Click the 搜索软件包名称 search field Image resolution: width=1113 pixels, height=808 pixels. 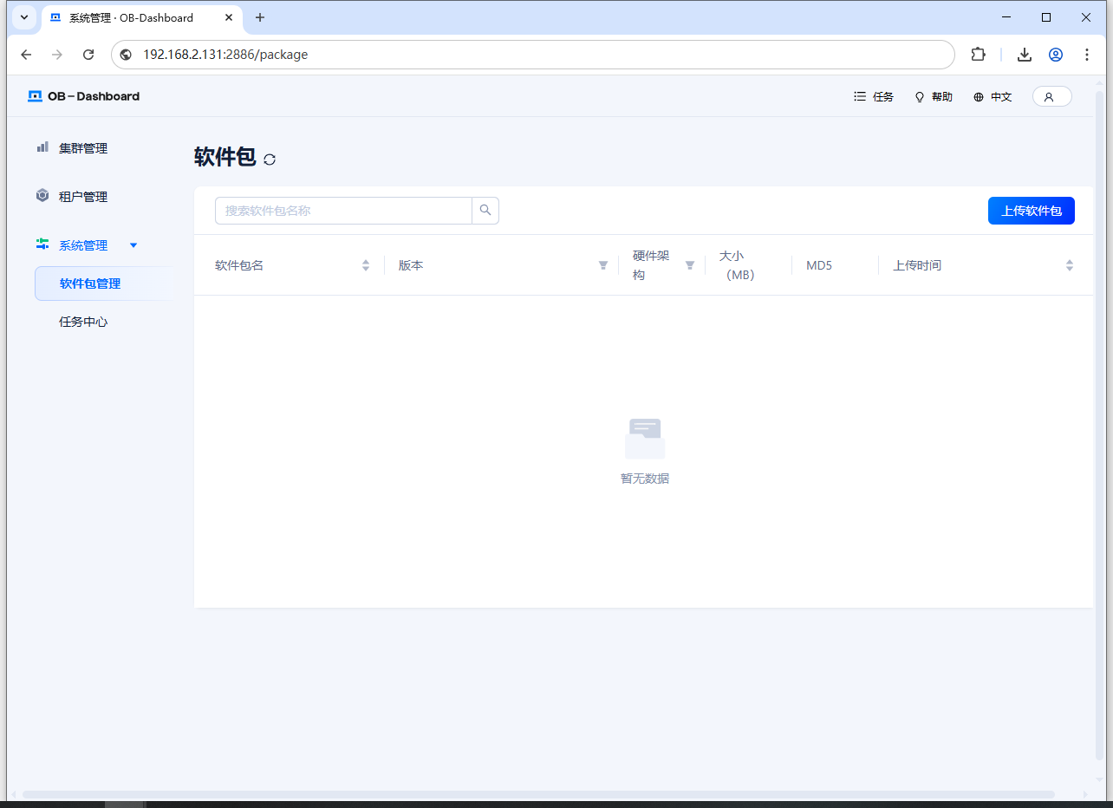pos(343,211)
